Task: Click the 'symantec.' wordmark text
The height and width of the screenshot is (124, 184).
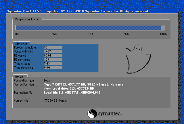Action: [x=110, y=114]
